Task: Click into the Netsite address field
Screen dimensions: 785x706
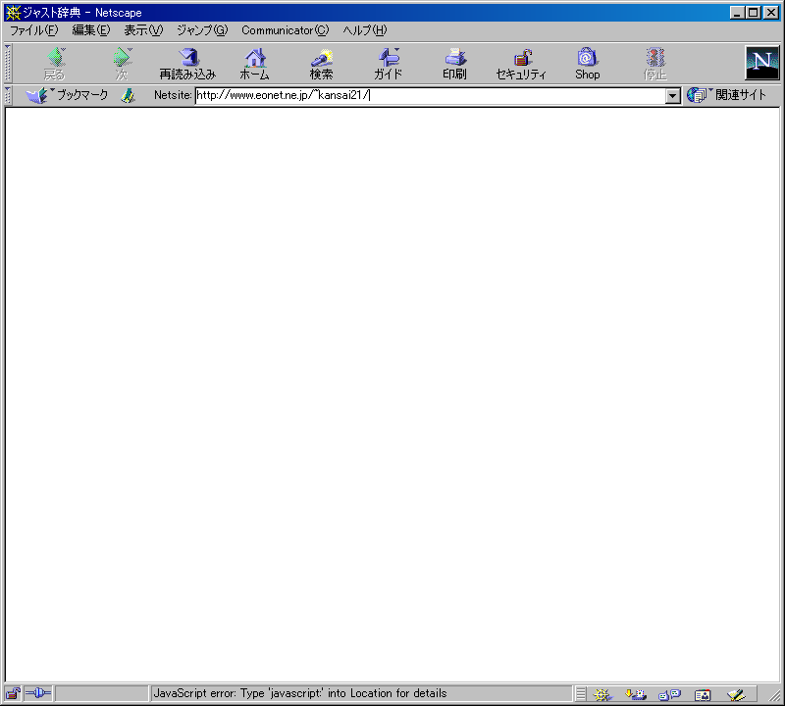Action: [431, 95]
